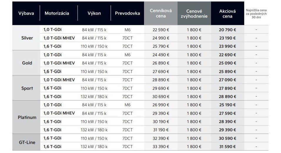Select the 33 390 € list price
Image resolution: width=281 pixels, height=153 pixels.
tap(161, 146)
